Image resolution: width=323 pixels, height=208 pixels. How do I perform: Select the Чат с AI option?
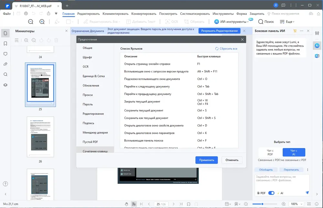[294, 152]
